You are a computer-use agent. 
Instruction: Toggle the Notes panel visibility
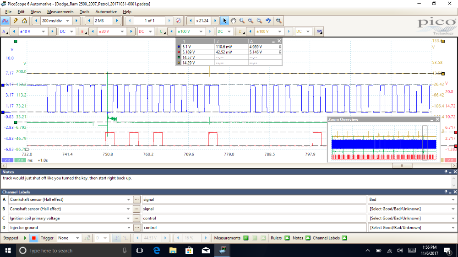pyautogui.click(x=308, y=238)
